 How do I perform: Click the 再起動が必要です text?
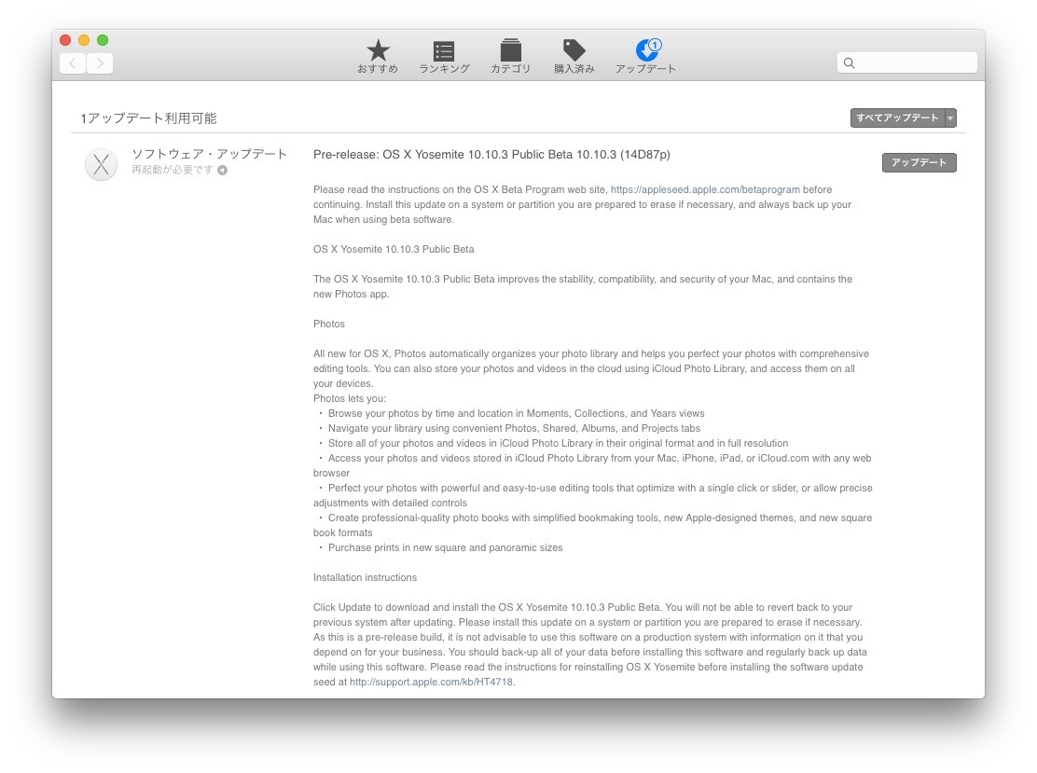point(172,170)
